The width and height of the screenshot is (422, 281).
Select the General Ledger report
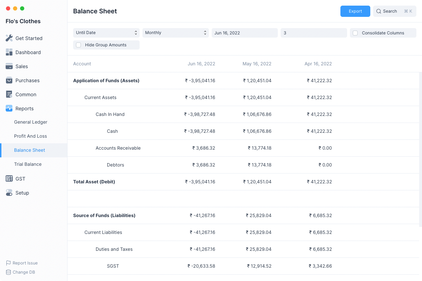pos(31,122)
